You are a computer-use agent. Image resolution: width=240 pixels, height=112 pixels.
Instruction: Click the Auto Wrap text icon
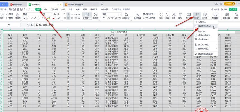click(96, 15)
